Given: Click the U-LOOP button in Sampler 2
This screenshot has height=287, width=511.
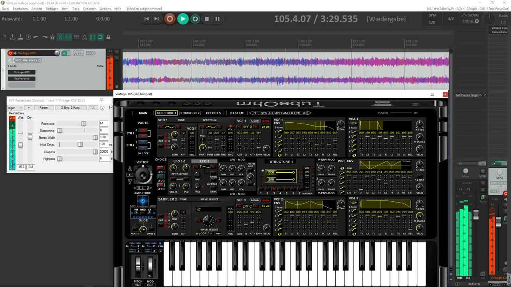Looking at the screenshot, I should coord(201,234).
